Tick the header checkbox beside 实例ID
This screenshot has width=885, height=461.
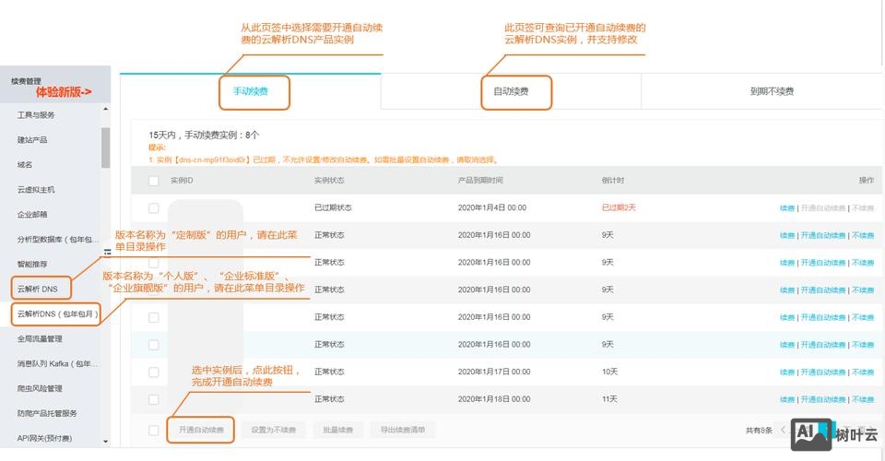coord(154,181)
